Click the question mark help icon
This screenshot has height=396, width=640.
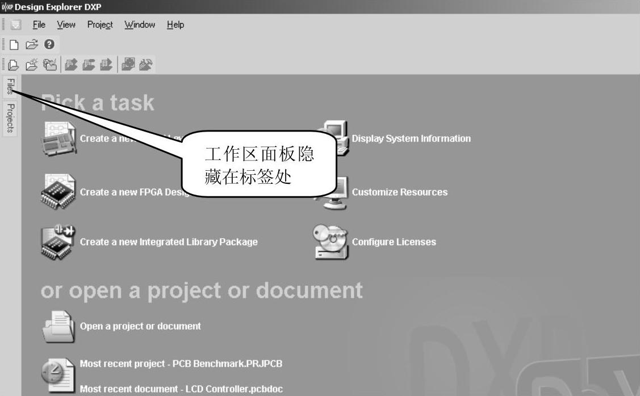[49, 44]
